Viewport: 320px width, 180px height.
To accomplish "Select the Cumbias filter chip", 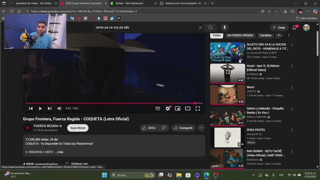I will click(265, 35).
